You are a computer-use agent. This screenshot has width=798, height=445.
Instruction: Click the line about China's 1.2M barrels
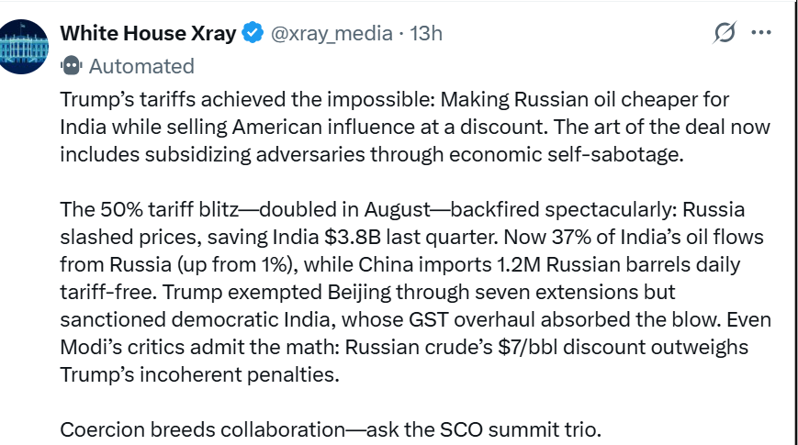click(x=400, y=264)
